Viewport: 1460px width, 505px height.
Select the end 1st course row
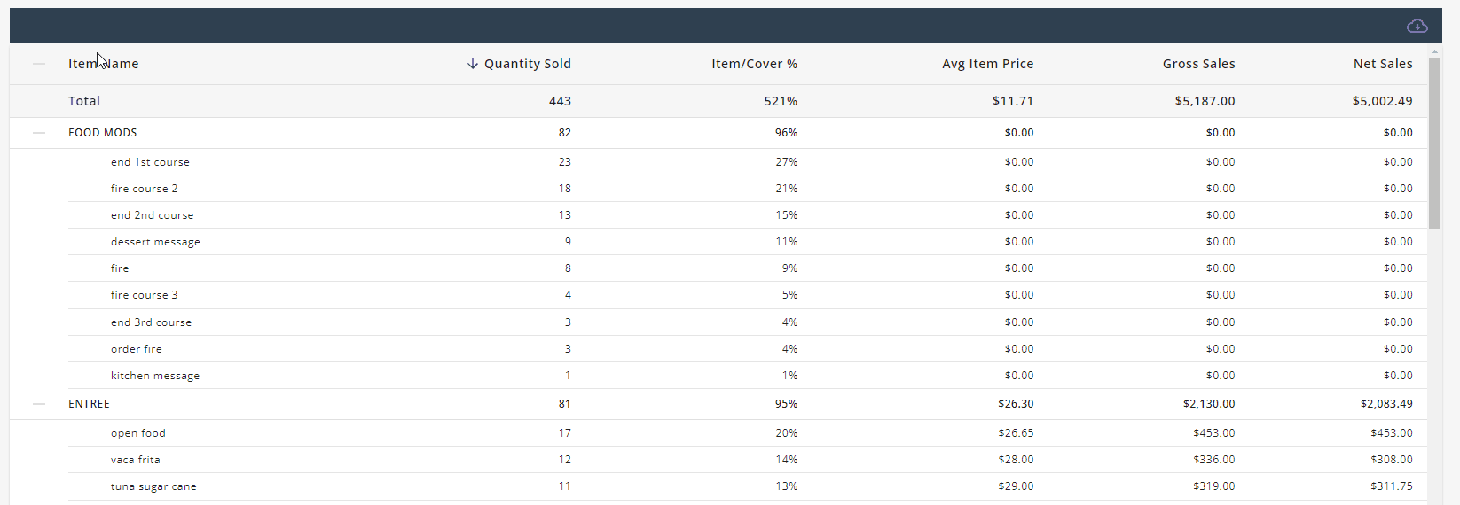click(150, 162)
